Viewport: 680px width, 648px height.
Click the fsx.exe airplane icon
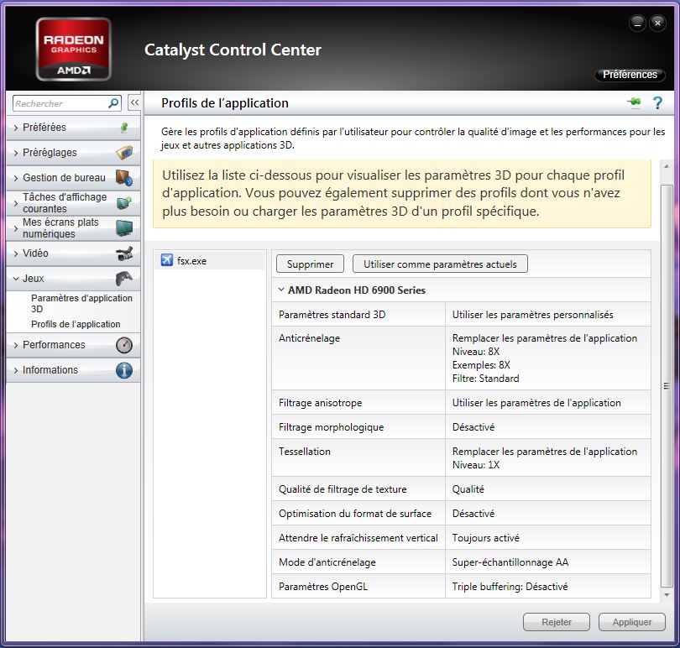click(x=167, y=260)
